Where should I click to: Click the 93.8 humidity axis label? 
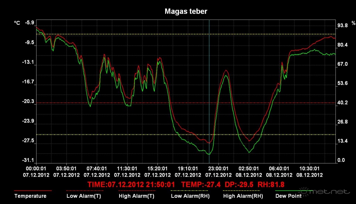pyautogui.click(x=343, y=26)
